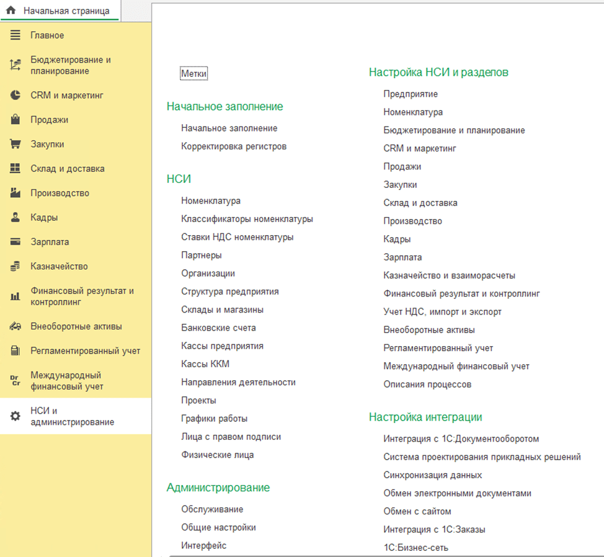Screen dimensions: 604x557
Task: Click the pie chart icon for CRM и маркетинг
Action: pyautogui.click(x=16, y=96)
